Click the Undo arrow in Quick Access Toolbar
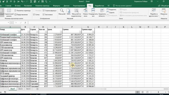Screen dimensions: 169x95 (22, 1)
